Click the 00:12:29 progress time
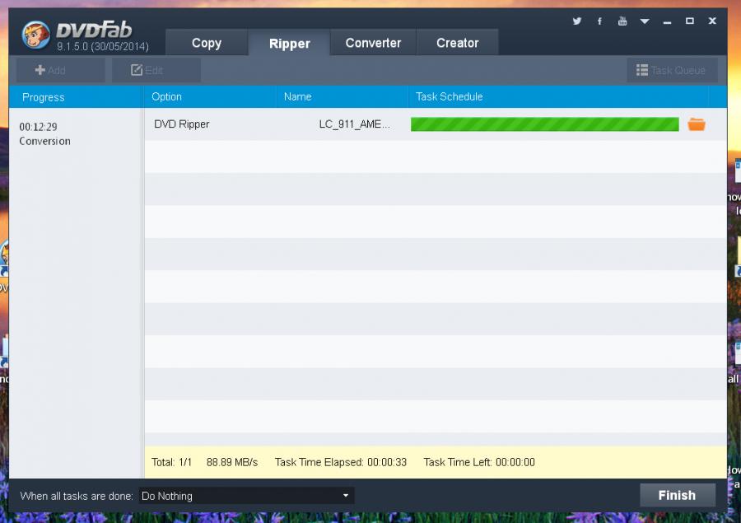The image size is (741, 523). (38, 127)
